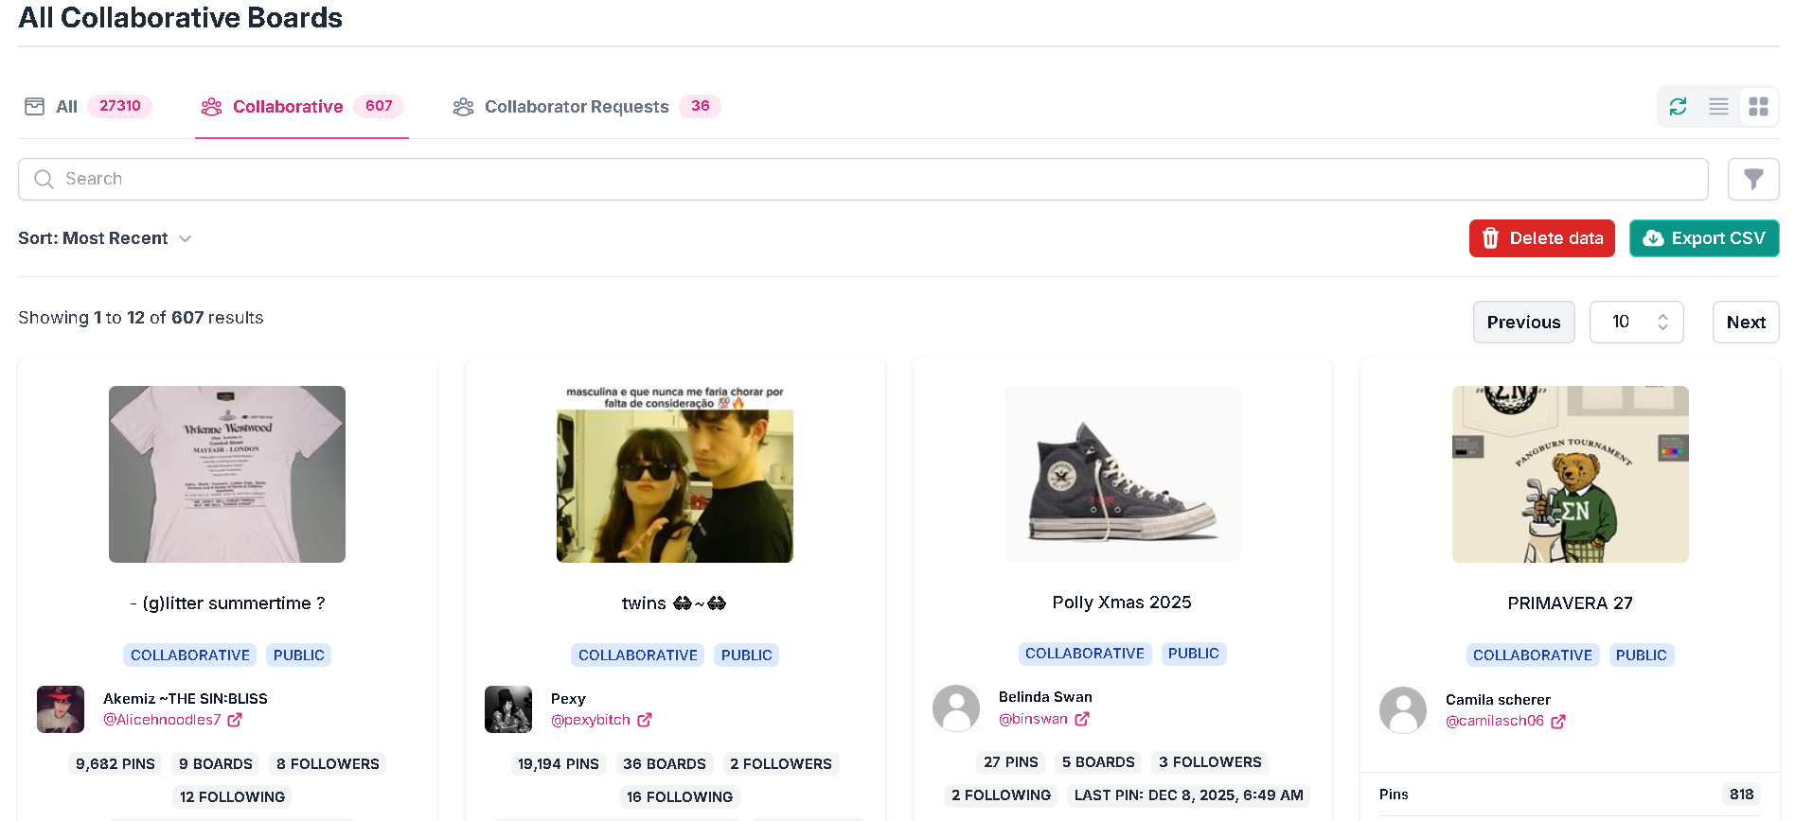The width and height of the screenshot is (1795, 821).
Task: Click Belinda Swan's default avatar
Action: coord(956,708)
